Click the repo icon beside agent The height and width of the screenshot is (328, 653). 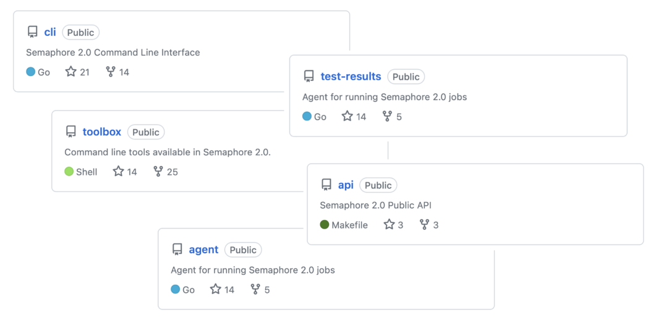click(177, 250)
